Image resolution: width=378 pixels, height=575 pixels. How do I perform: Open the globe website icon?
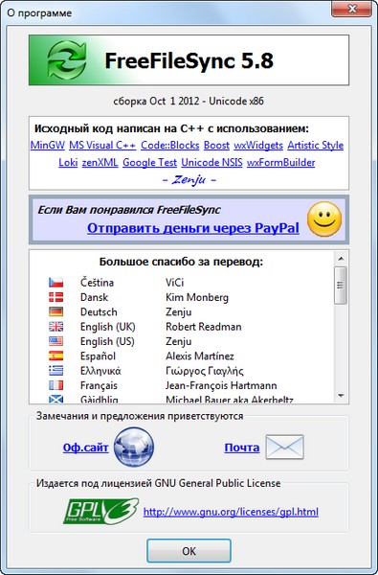[134, 447]
